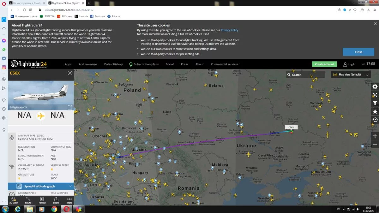The width and height of the screenshot is (379, 213).
Task: Open the ROZETKA bookmark
Action: [x=47, y=16]
